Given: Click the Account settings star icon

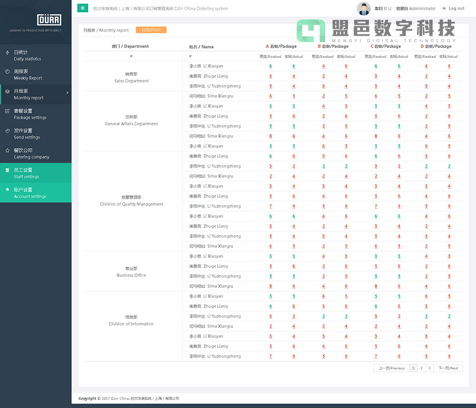Looking at the screenshot, I should 6,190.
